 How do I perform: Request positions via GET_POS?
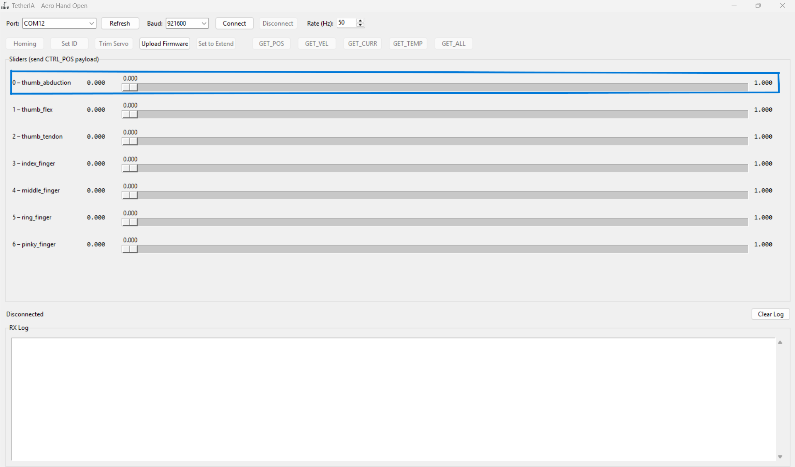click(271, 43)
